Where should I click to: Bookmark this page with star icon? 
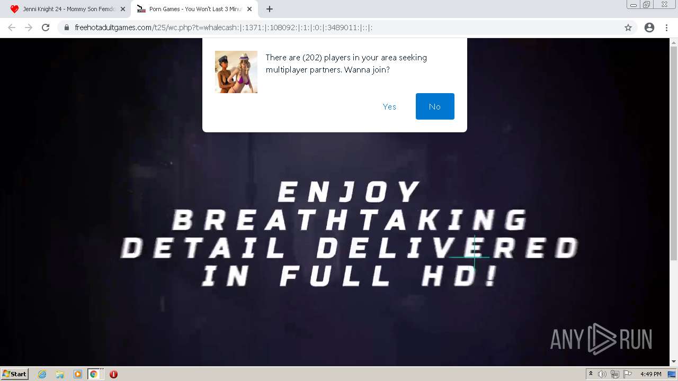coord(628,28)
